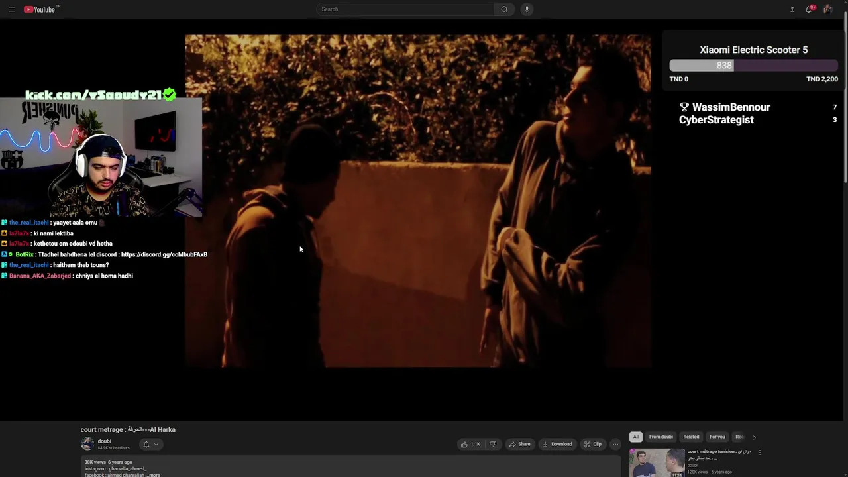Expand subscription notification bell dropdown

pyautogui.click(x=151, y=444)
